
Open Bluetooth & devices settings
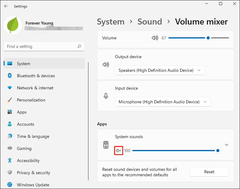tap(44, 76)
